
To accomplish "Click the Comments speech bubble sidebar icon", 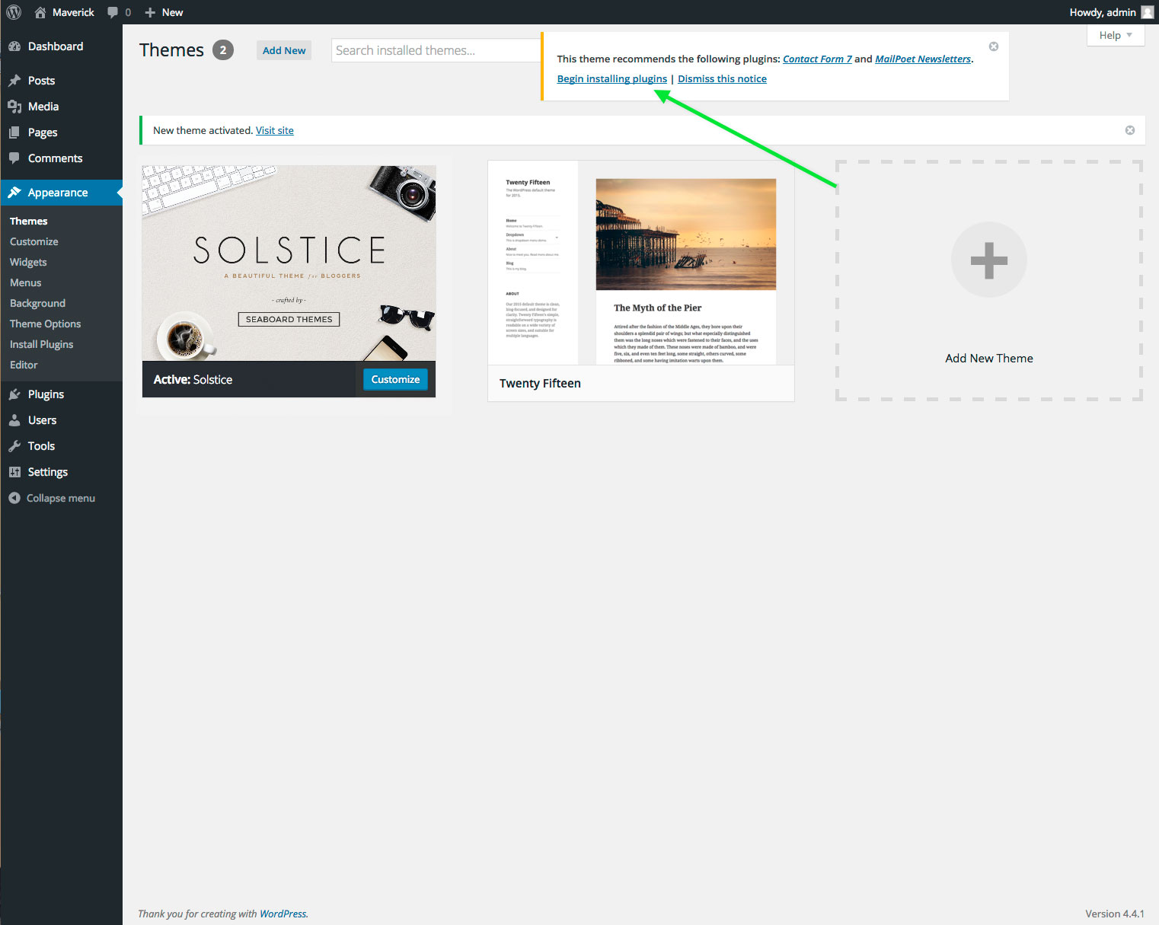I will coord(14,158).
